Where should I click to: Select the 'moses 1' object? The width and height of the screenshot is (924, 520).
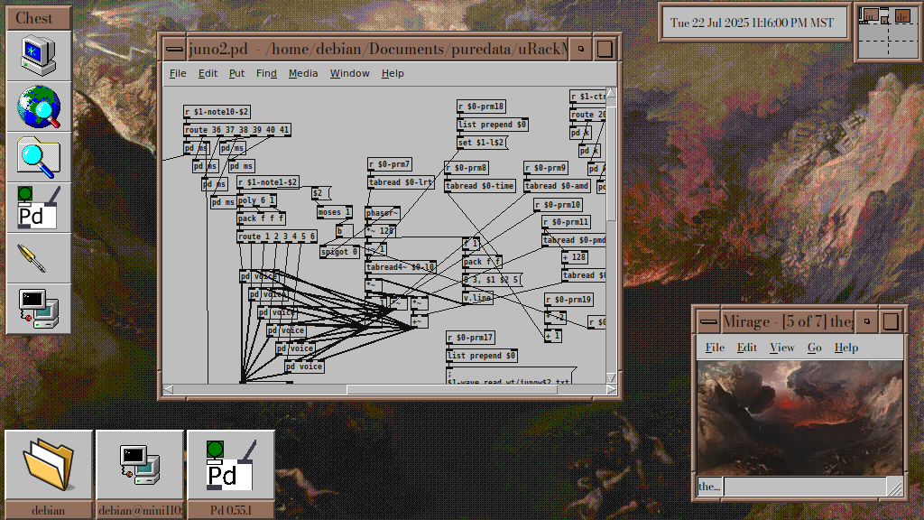(335, 212)
